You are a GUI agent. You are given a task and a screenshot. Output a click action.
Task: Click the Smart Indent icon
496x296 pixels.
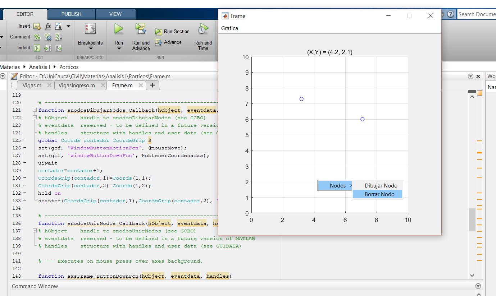click(x=37, y=48)
